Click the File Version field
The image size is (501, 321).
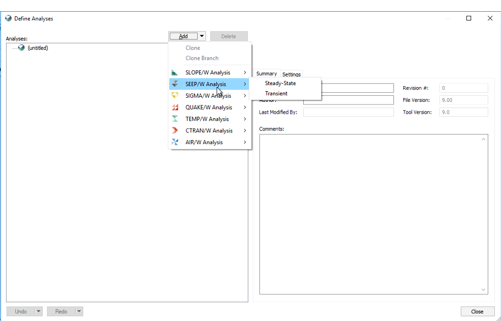[464, 100]
